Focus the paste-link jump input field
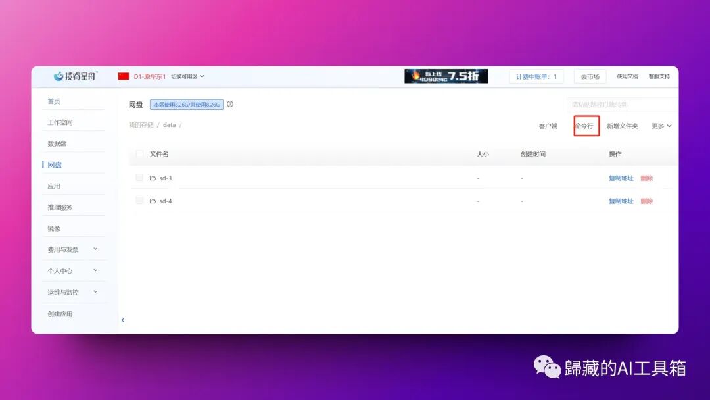 (622, 104)
